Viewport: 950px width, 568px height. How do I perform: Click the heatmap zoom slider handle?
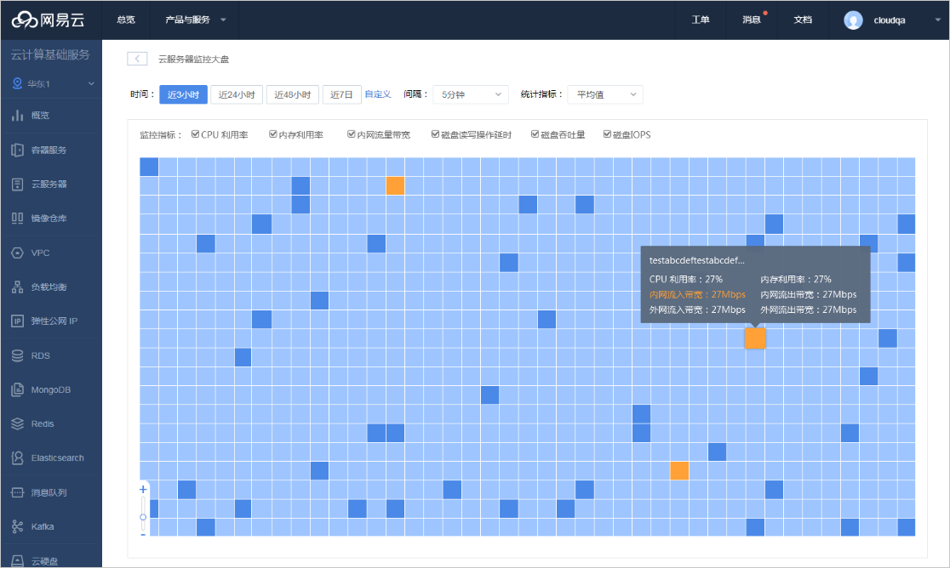[143, 517]
